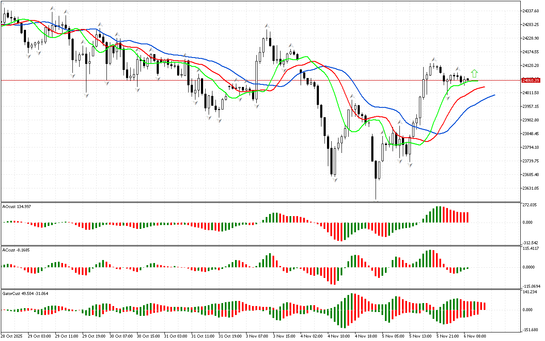
Task: Select the last black candle on the chart
Action: (468, 79)
